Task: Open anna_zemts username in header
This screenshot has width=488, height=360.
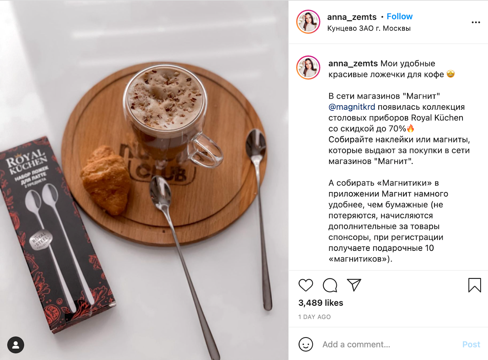Action: click(352, 17)
